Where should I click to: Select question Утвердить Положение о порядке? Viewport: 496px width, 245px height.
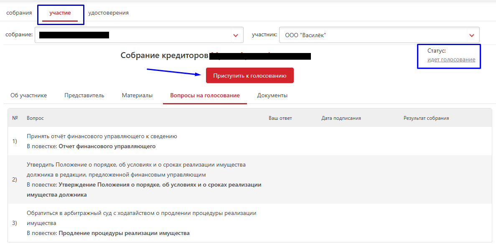pos(136,169)
